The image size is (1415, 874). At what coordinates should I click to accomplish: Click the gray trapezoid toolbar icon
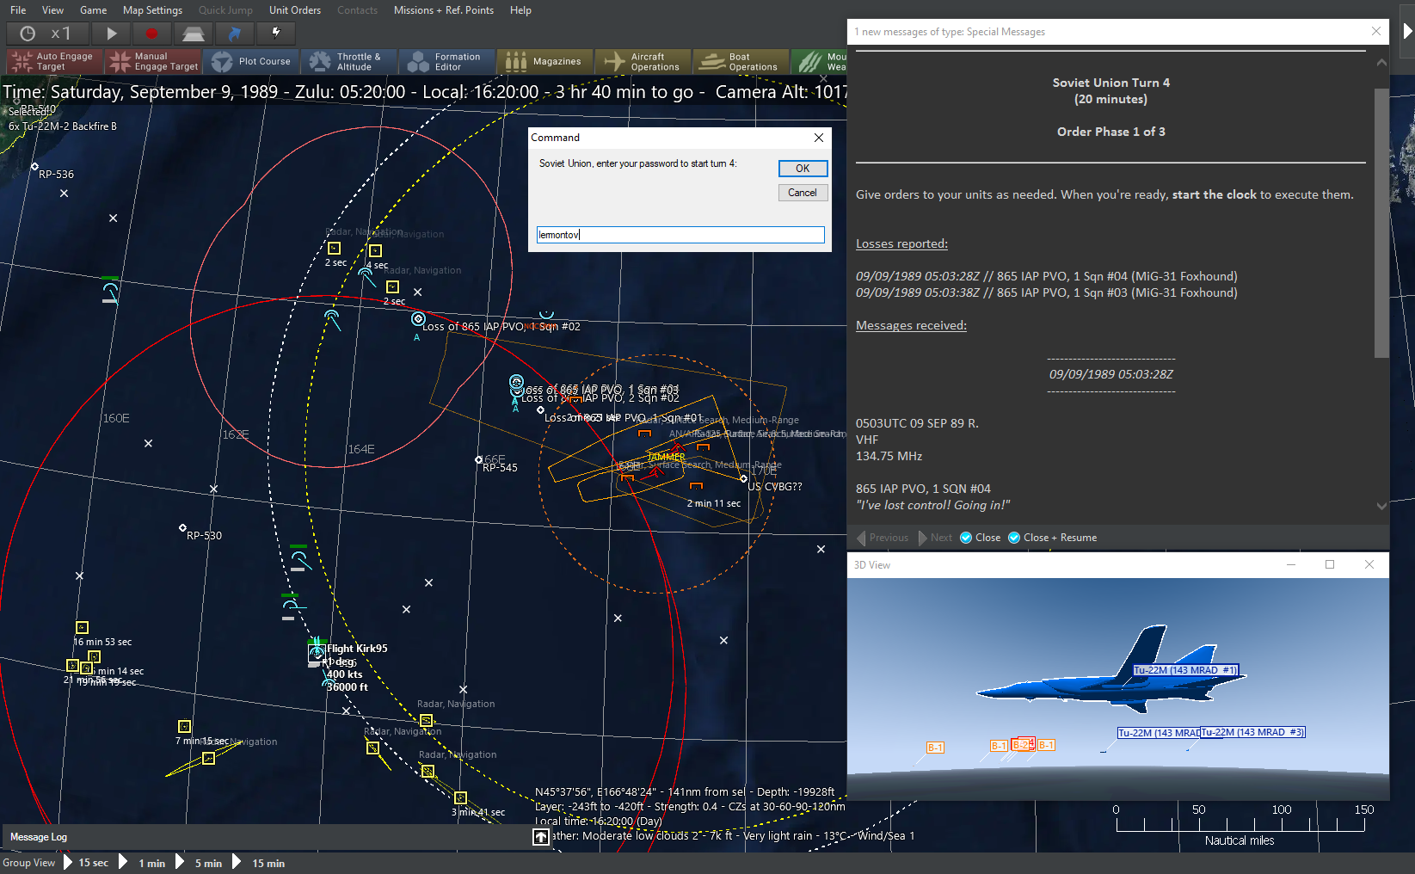[194, 34]
